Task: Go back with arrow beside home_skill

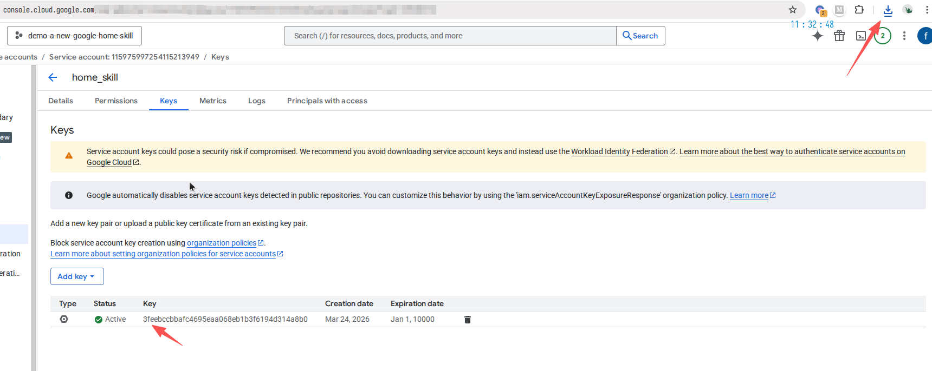Action: click(x=53, y=77)
